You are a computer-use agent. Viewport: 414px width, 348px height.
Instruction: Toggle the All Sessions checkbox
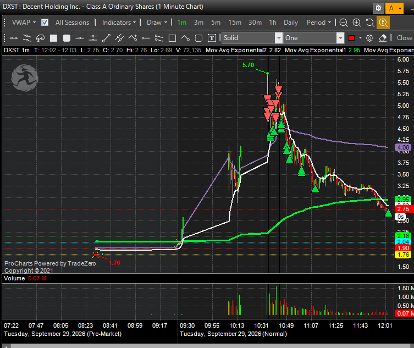[x=45, y=23]
